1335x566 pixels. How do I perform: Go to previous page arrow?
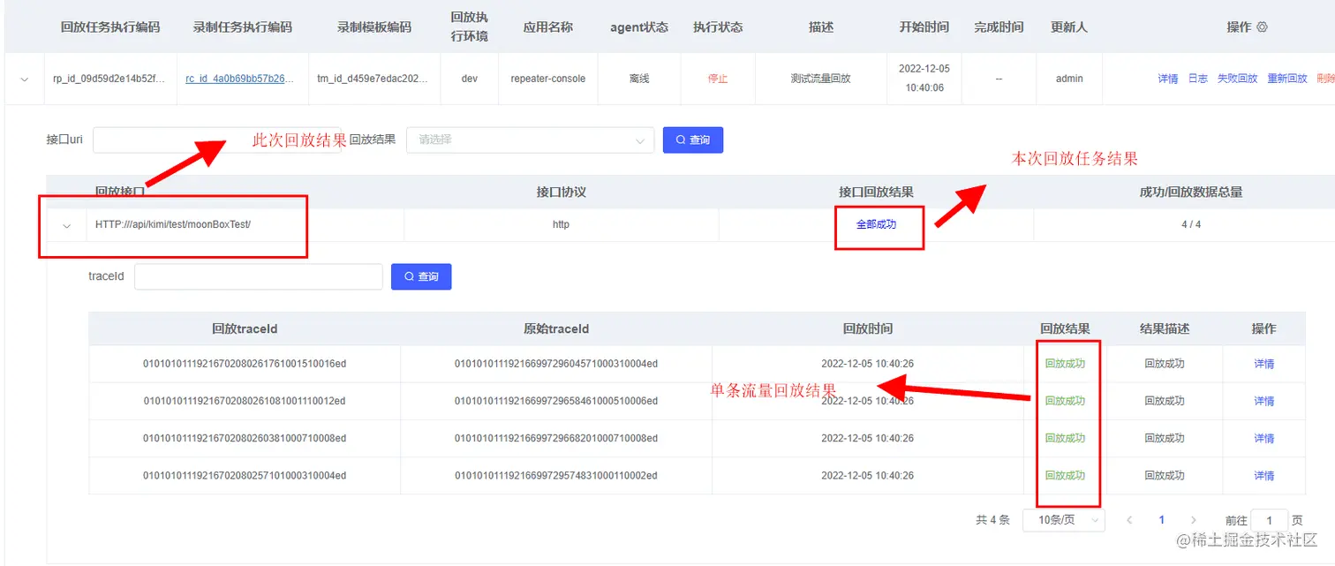click(1129, 520)
